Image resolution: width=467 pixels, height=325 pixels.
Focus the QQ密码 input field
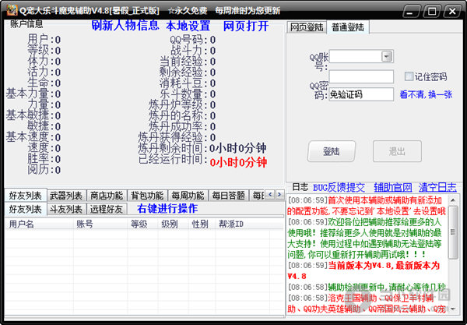(x=361, y=76)
